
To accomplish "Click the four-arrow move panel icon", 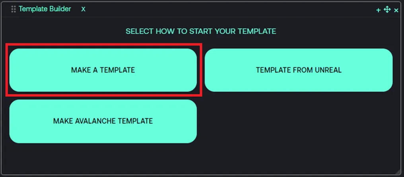I will [387, 10].
